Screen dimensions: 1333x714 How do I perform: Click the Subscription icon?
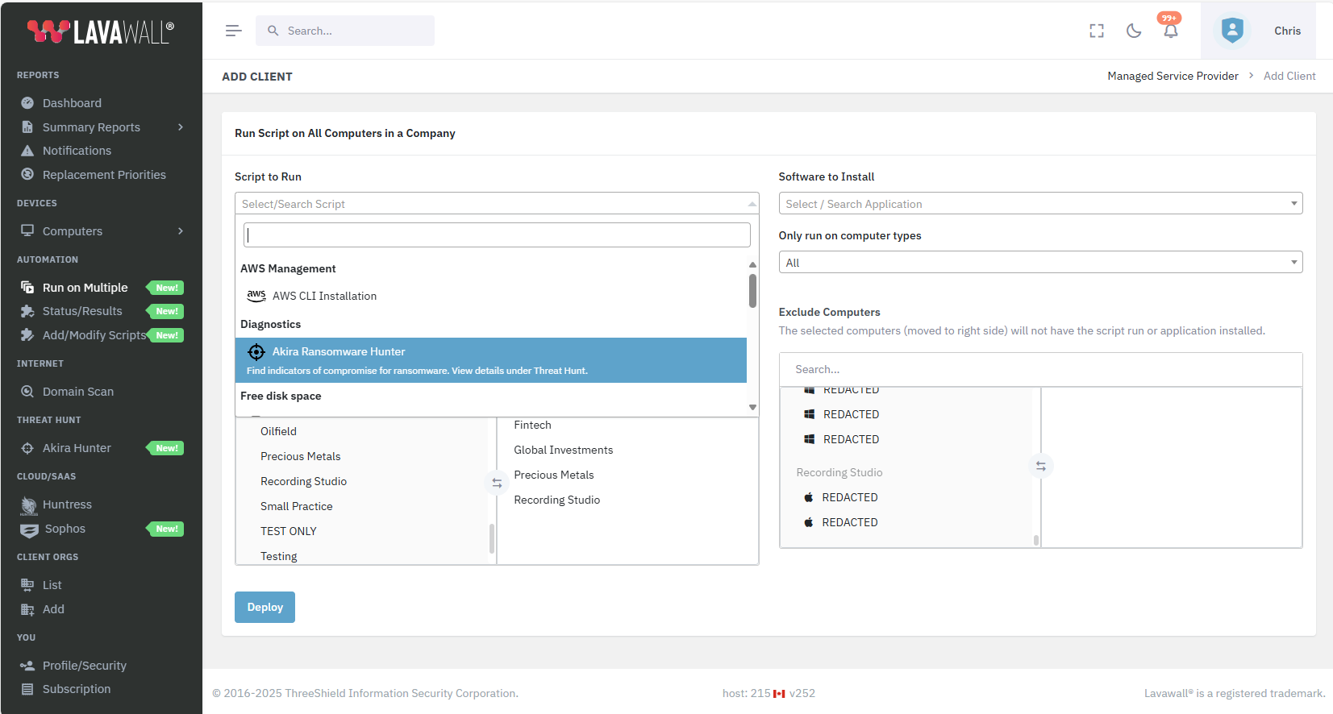(x=27, y=689)
